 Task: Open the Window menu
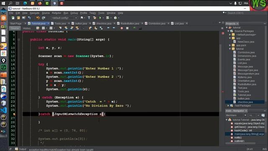click(x=111, y=13)
